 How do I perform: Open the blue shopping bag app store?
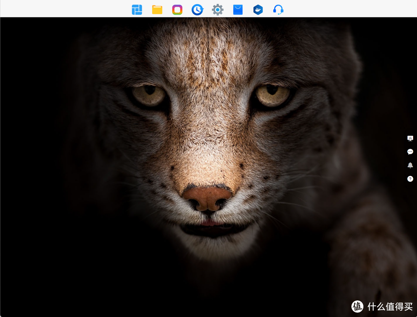(238, 10)
